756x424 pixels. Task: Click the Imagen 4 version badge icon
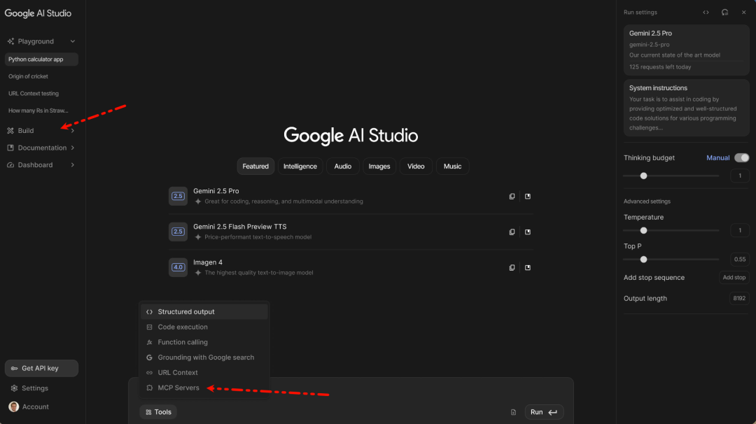[178, 268]
